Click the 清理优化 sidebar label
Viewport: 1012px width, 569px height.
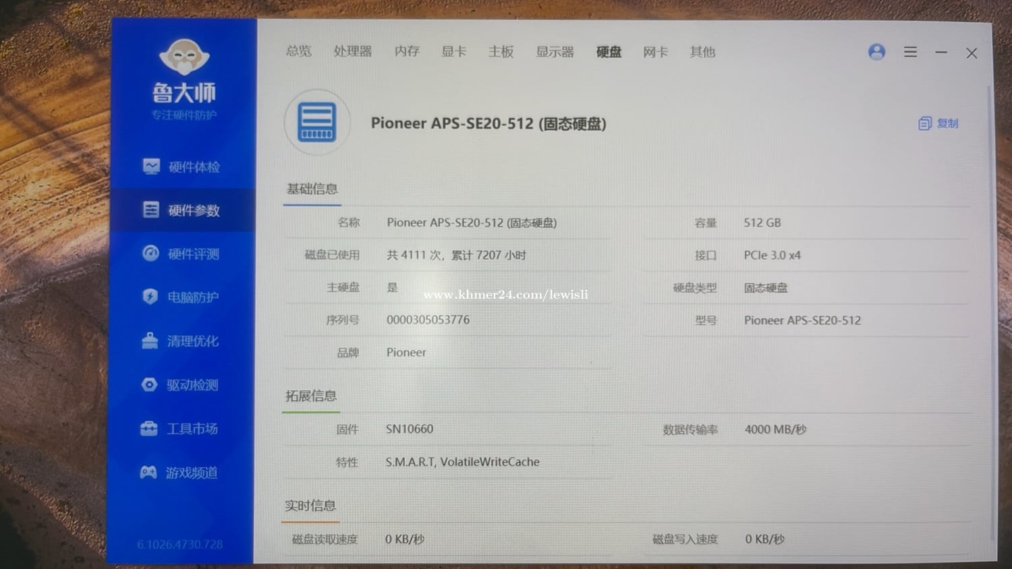coord(193,341)
